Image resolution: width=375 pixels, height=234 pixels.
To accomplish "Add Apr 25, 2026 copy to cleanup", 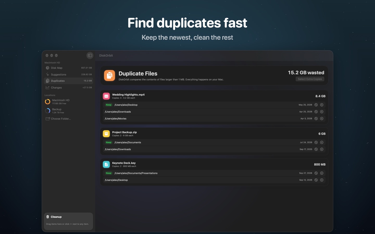I will [322, 112].
